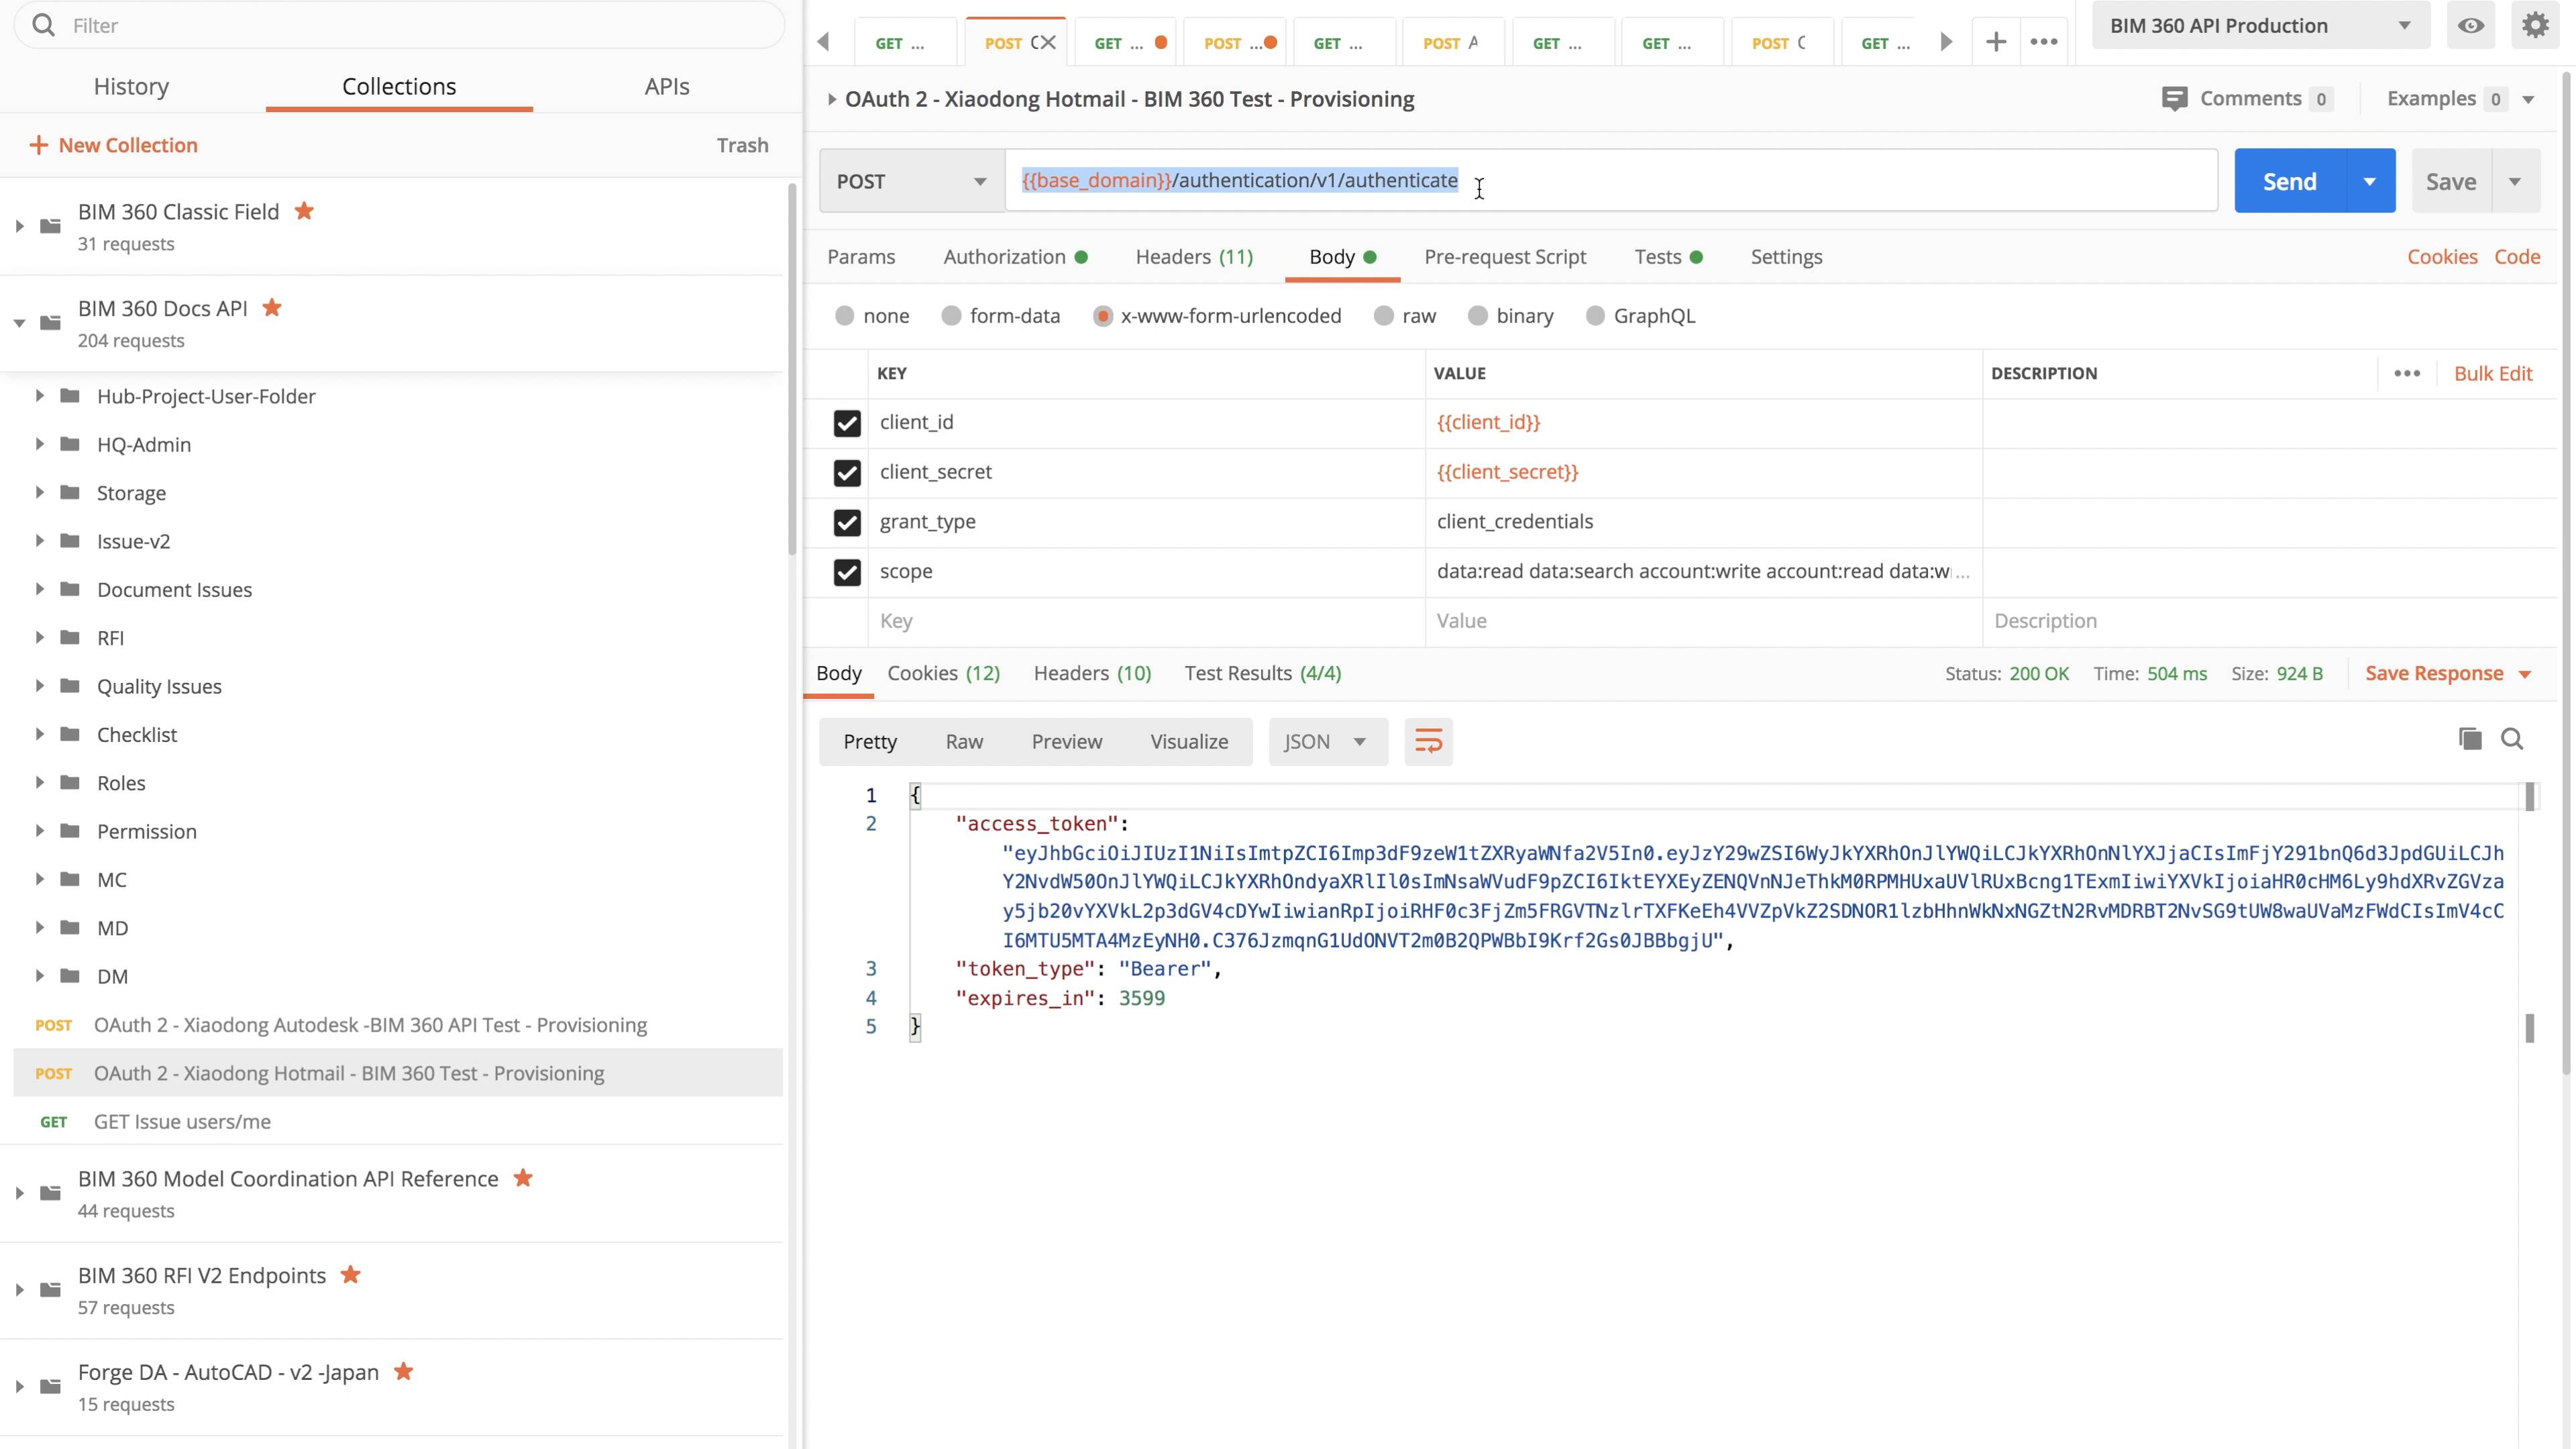Uncheck the client_secret parameter checkbox

(x=847, y=472)
